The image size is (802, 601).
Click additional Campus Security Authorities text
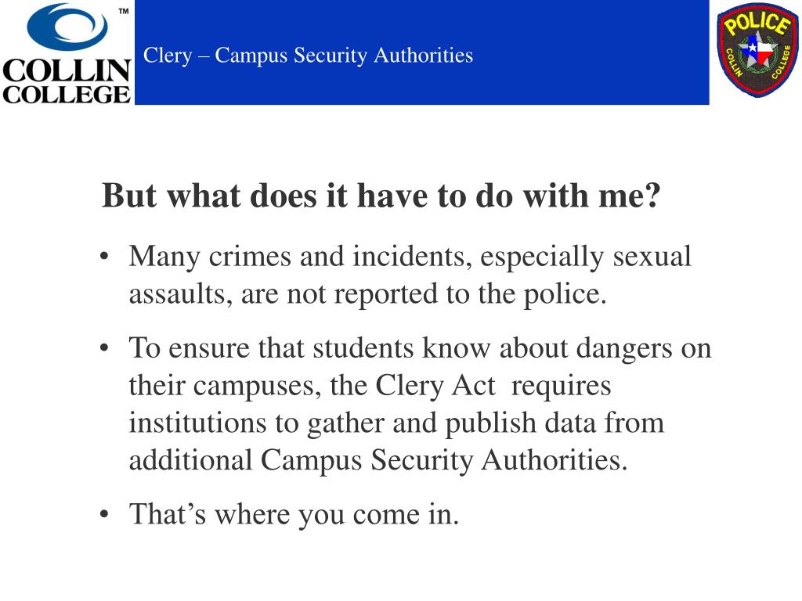pyautogui.click(x=378, y=460)
